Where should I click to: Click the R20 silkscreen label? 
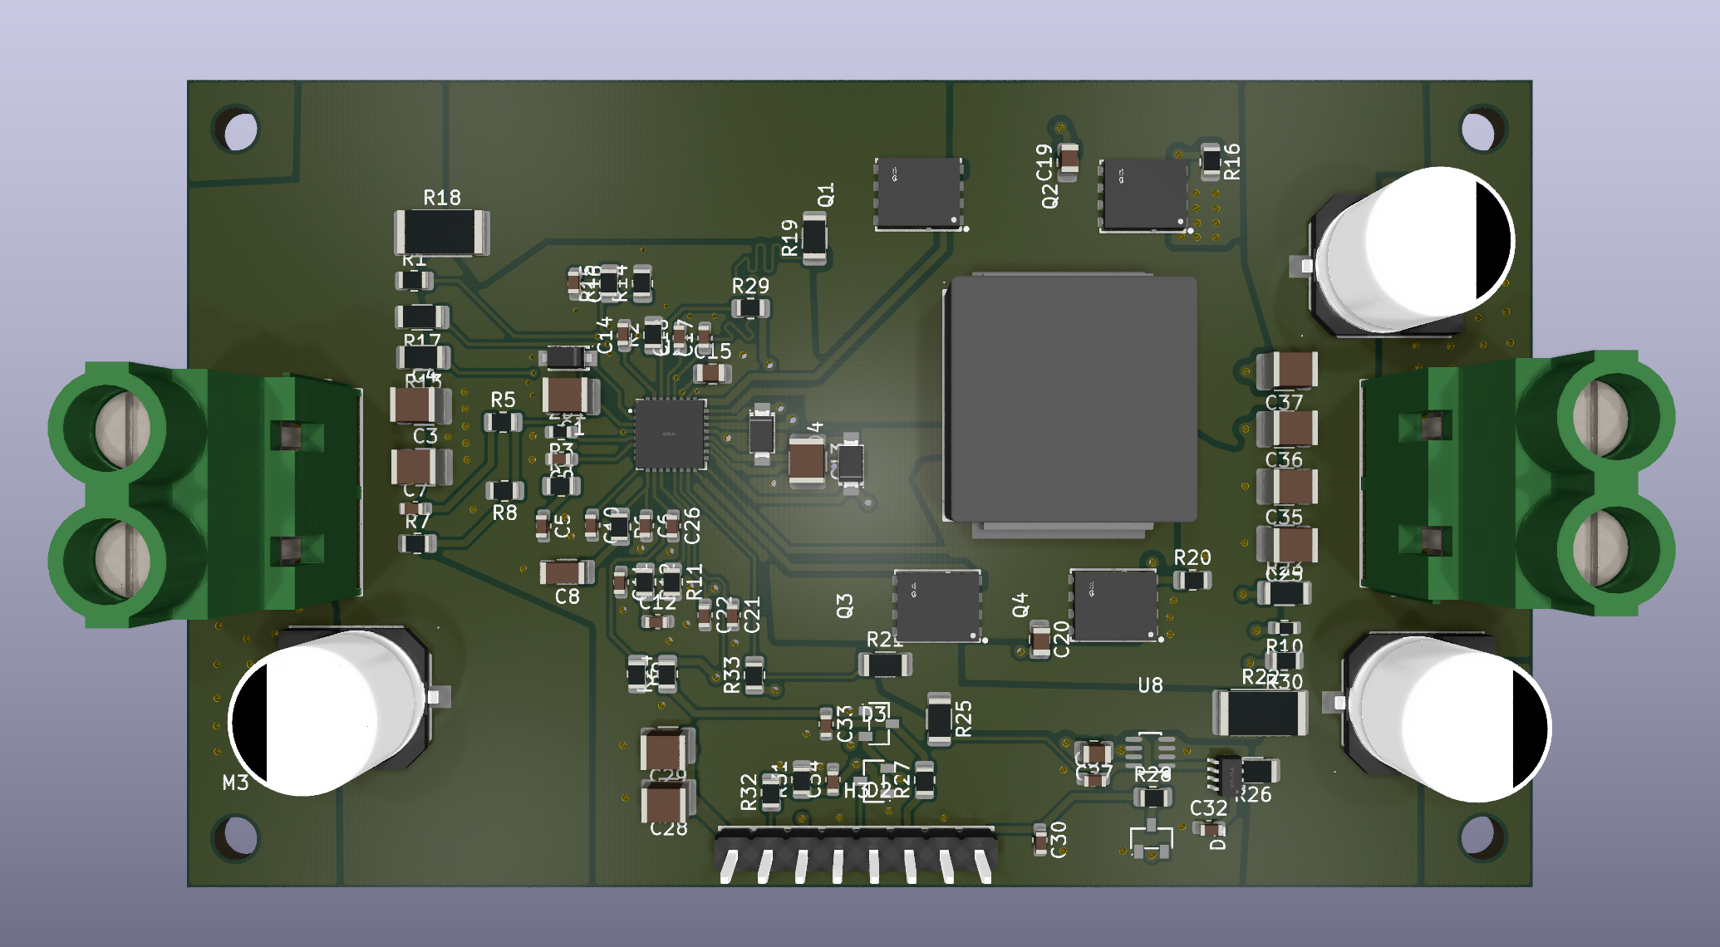[x=1192, y=557]
